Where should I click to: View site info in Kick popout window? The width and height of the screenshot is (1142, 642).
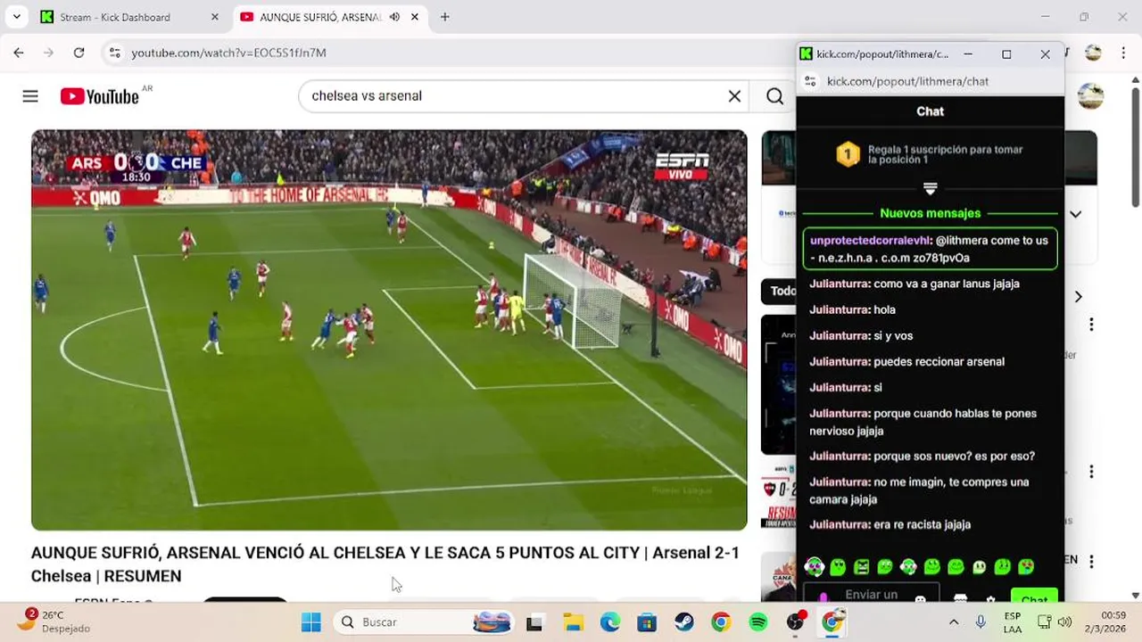810,81
